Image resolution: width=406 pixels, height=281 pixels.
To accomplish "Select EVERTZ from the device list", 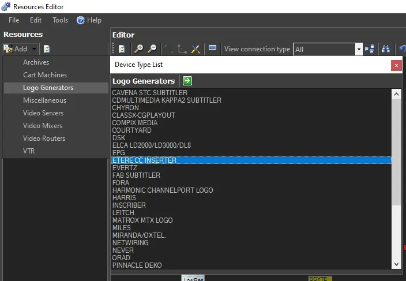I will pos(125,168).
